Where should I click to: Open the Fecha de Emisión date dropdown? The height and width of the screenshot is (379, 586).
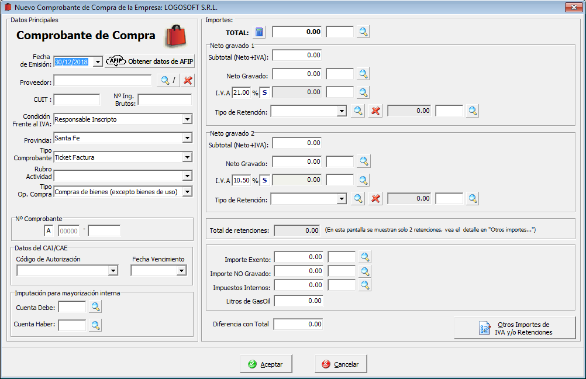click(x=98, y=61)
